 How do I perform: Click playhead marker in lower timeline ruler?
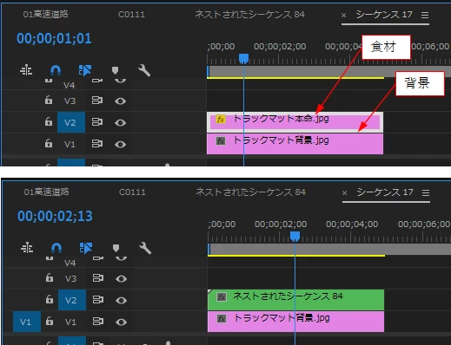coord(295,236)
